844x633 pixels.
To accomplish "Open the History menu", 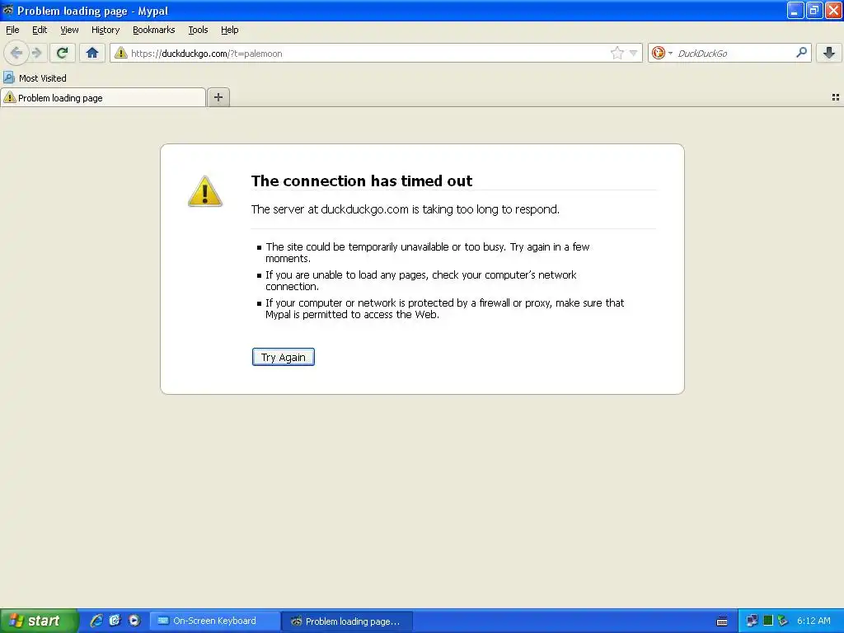I will [105, 30].
